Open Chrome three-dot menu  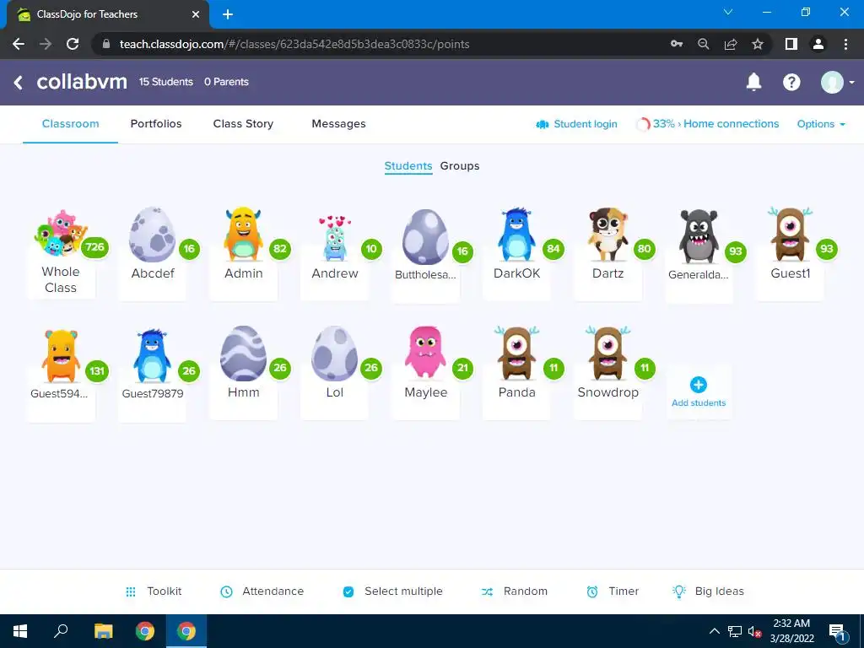coord(845,44)
